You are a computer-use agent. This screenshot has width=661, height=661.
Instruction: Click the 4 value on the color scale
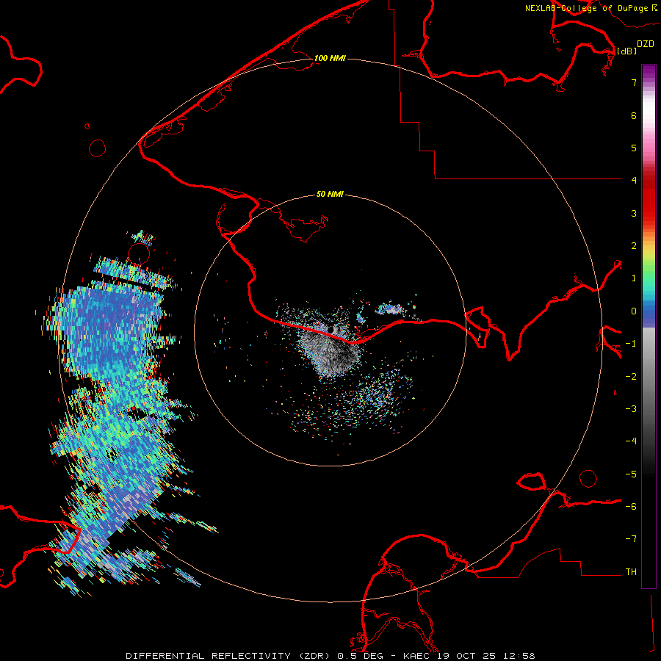tap(634, 181)
